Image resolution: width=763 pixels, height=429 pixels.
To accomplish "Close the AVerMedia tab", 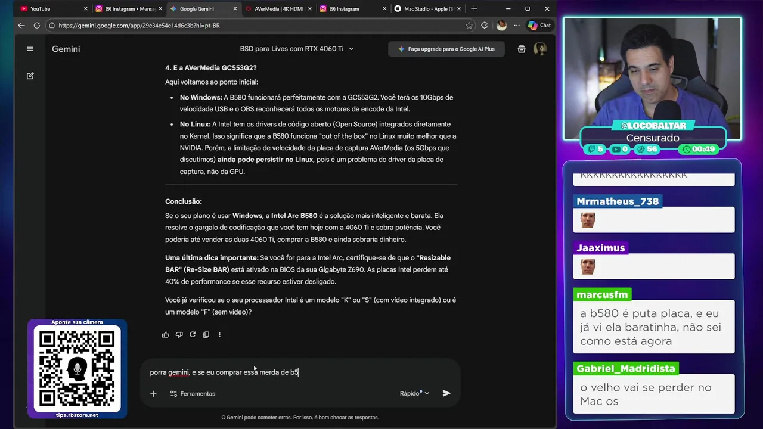I will (x=310, y=9).
